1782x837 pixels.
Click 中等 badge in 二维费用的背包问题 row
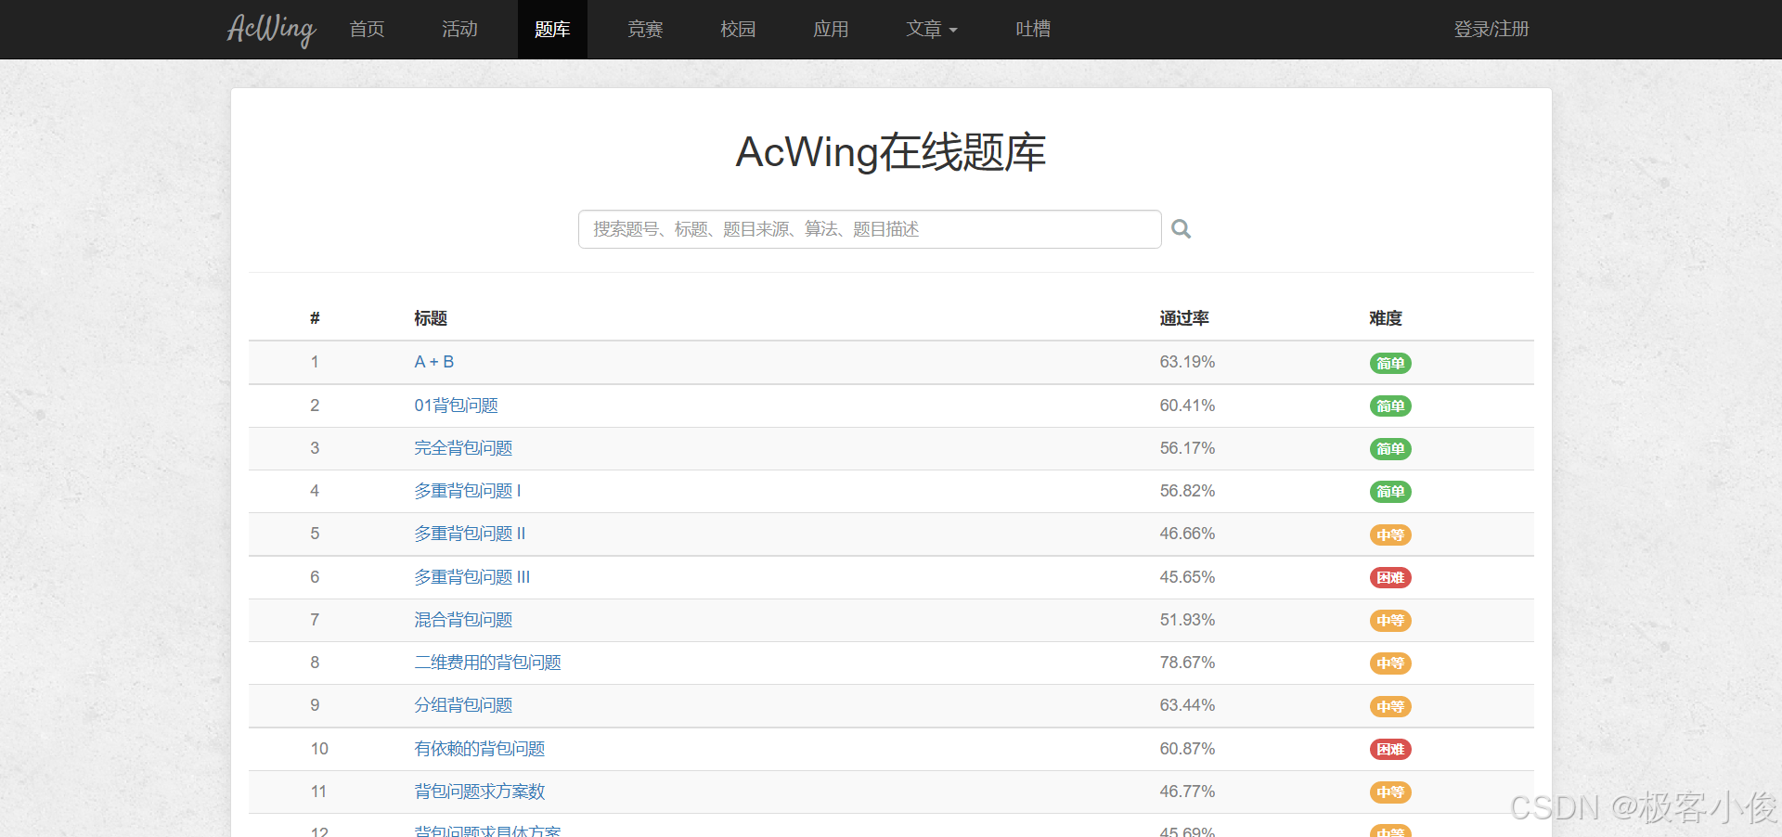click(x=1390, y=663)
